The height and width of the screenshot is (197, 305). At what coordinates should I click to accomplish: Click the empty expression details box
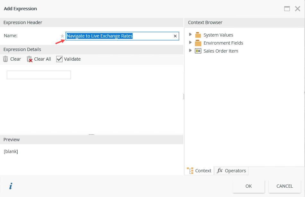pyautogui.click(x=39, y=75)
